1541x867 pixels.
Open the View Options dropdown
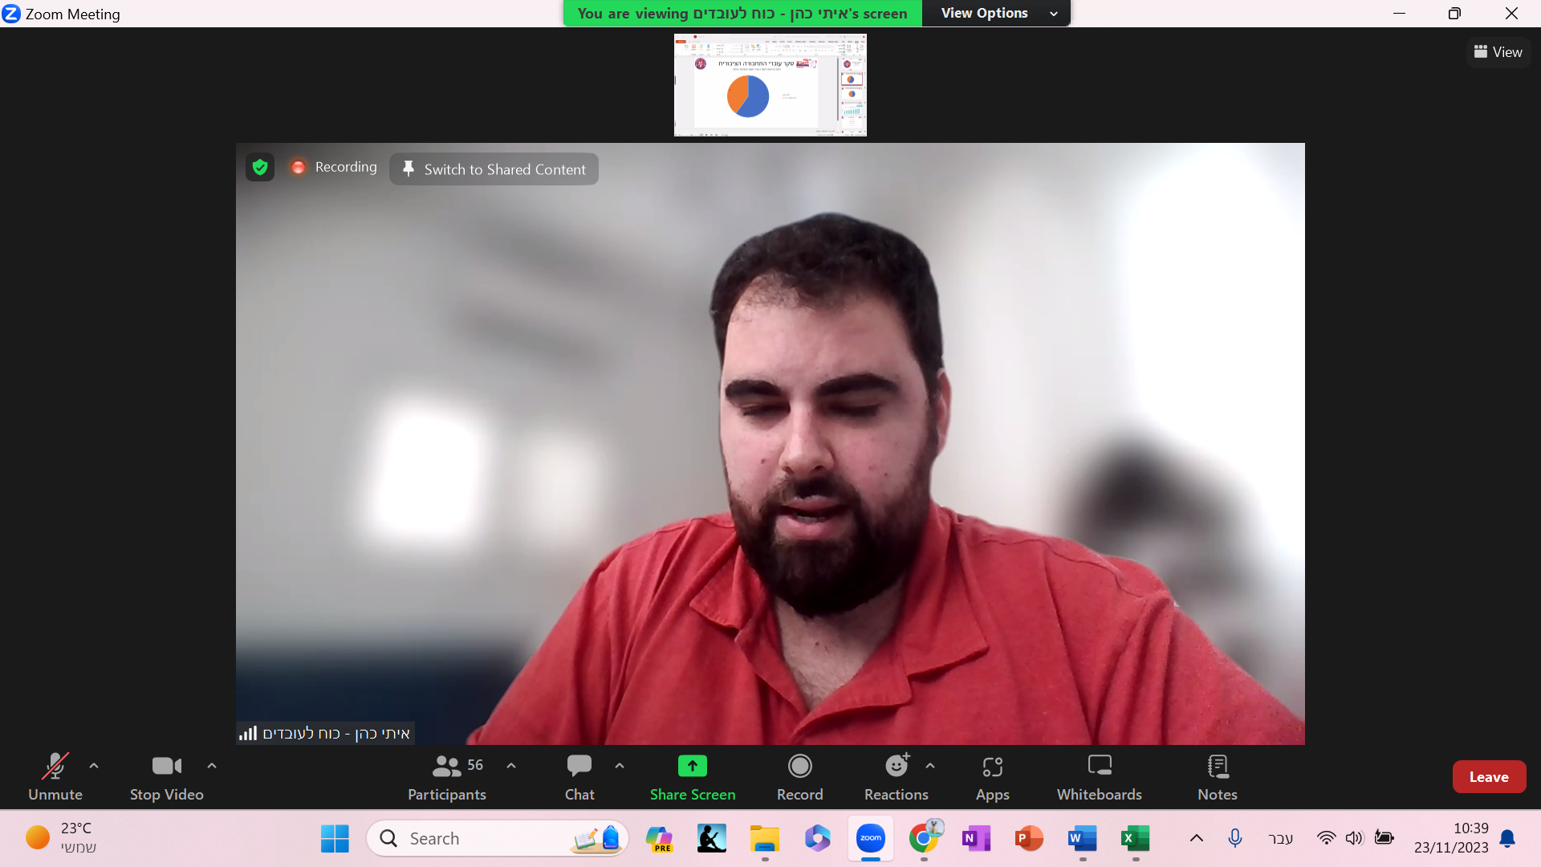point(996,13)
